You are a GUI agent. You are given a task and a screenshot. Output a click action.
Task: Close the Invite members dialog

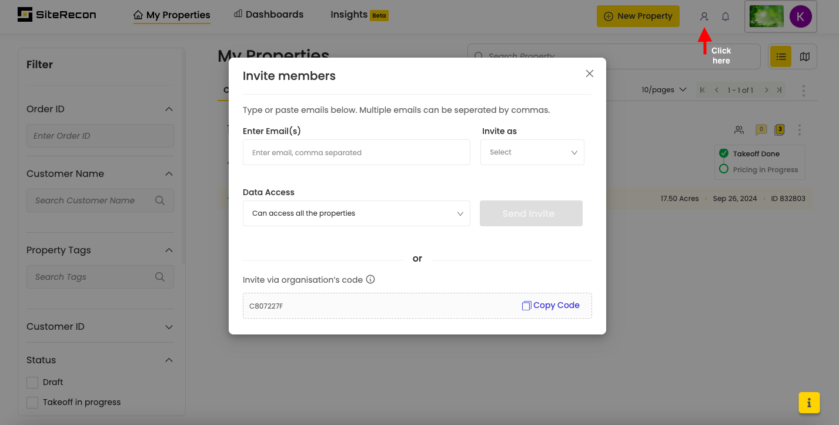tap(590, 73)
